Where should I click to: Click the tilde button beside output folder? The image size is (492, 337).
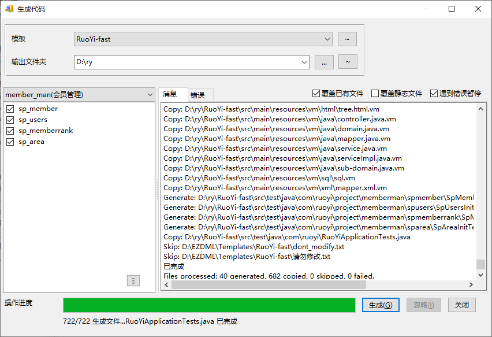click(x=347, y=62)
